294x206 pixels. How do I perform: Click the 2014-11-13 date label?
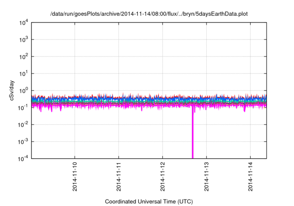206,177
